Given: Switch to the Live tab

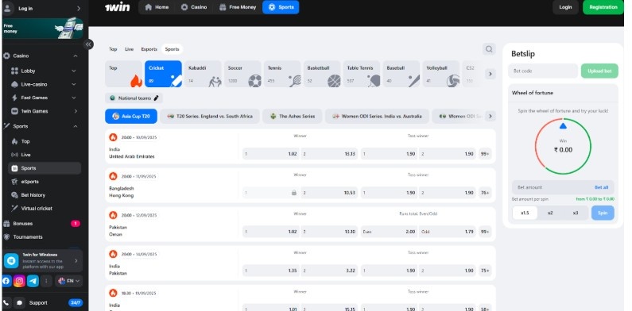Looking at the screenshot, I should [129, 49].
